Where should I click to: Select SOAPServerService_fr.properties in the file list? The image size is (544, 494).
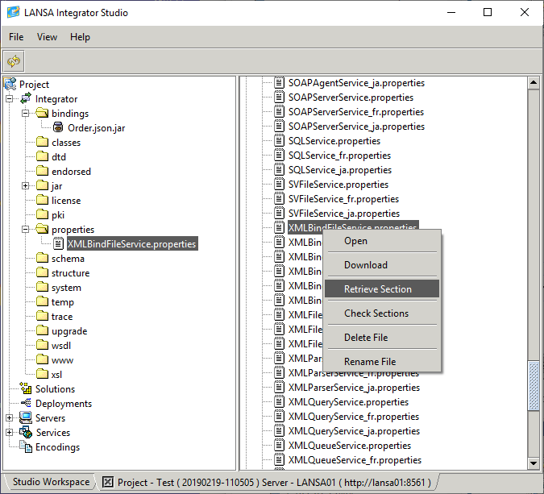pyautogui.click(x=356, y=112)
